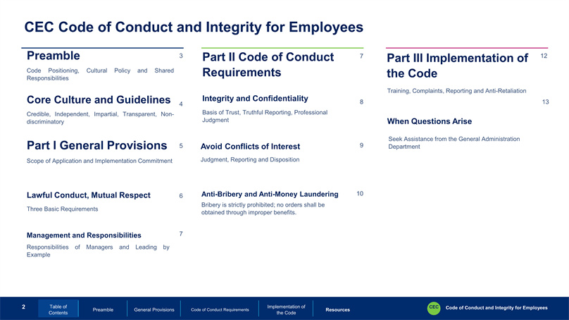
Task: Open Avoid Conflicts of Interest entry
Action: click(x=251, y=147)
